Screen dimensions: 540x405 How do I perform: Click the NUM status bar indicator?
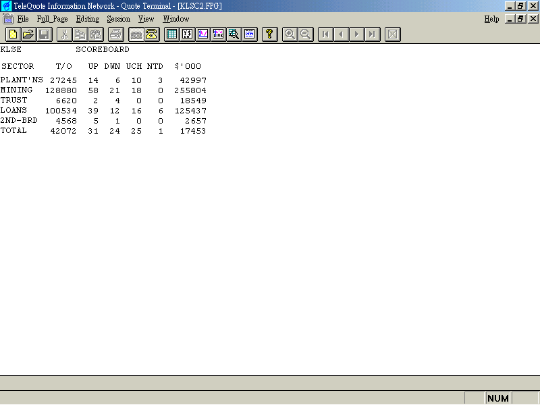pyautogui.click(x=498, y=398)
